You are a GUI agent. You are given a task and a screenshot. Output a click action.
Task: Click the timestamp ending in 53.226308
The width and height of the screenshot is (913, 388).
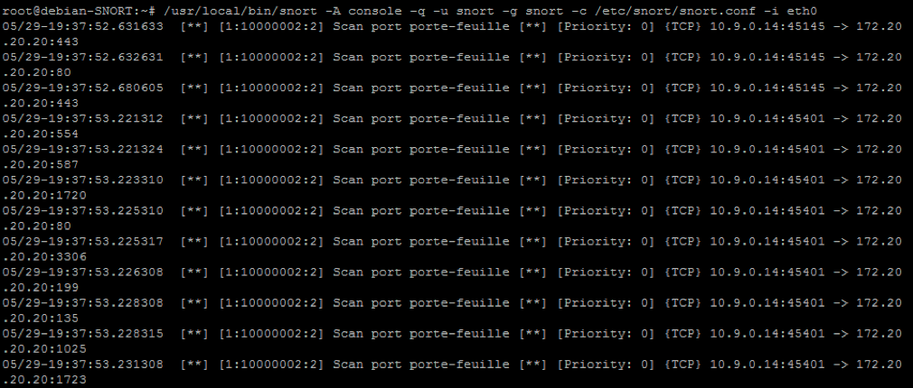tap(82, 273)
